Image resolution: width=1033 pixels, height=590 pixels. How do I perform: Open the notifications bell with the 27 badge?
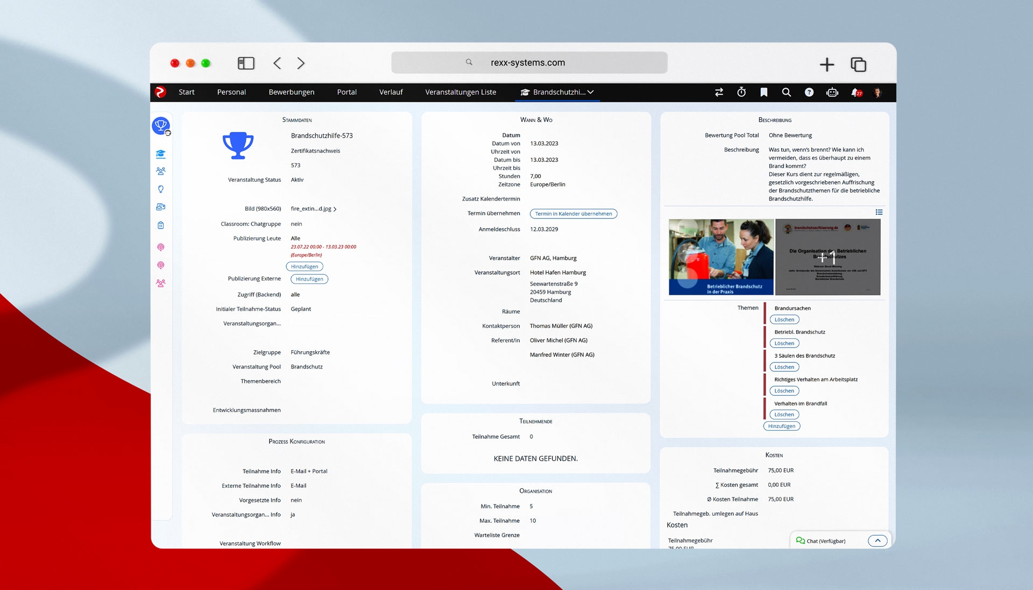pyautogui.click(x=855, y=92)
